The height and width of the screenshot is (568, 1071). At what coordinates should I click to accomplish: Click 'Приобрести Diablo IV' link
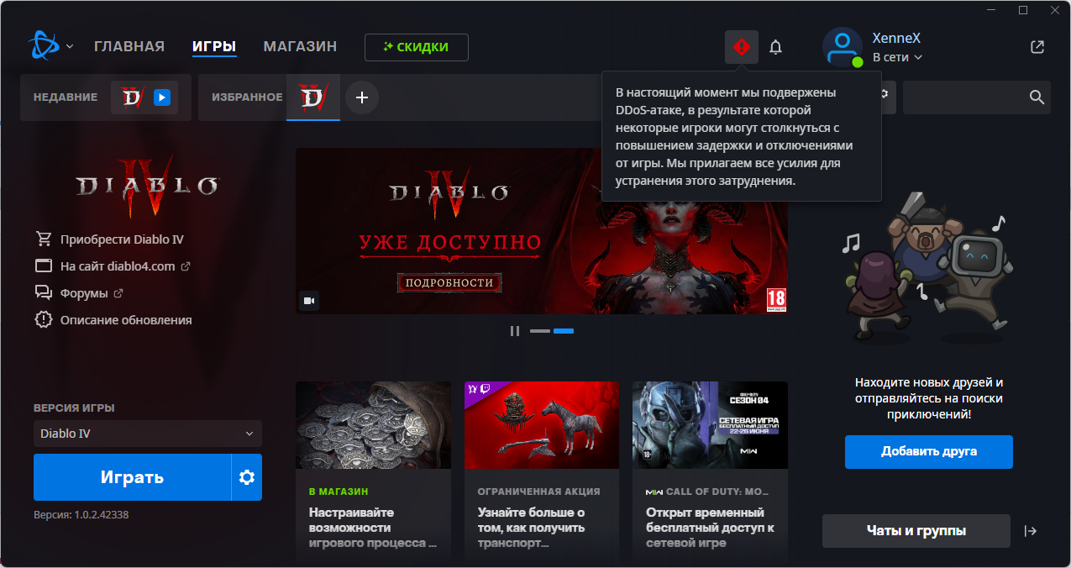122,239
